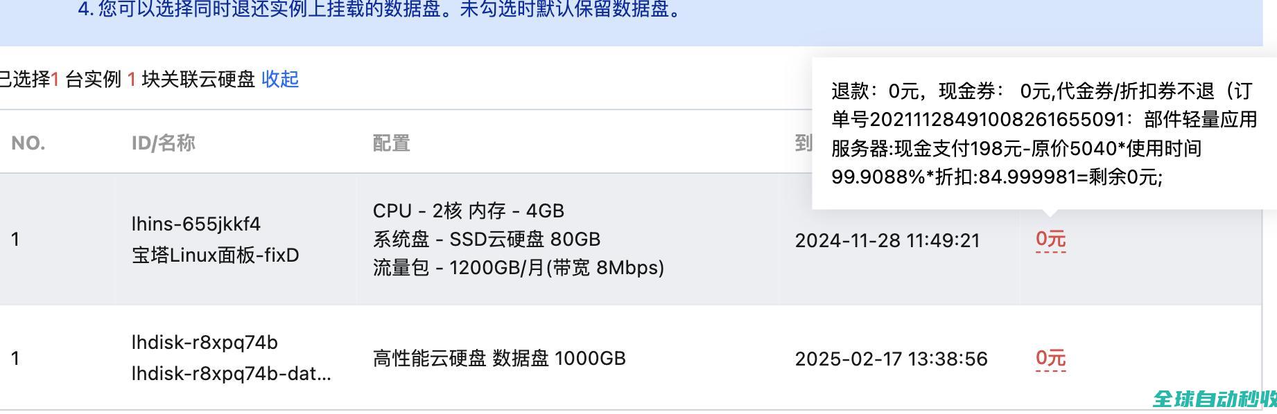Click the NO. column header

click(28, 143)
